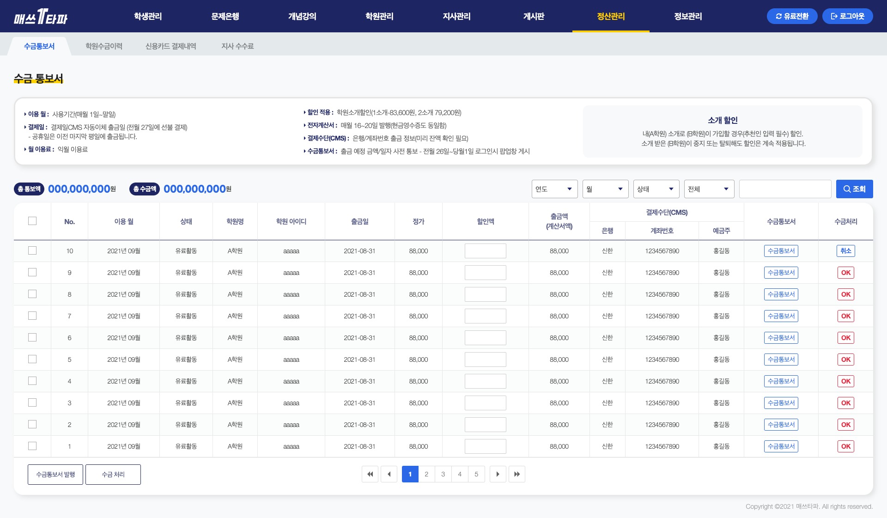Go to page 2

pos(426,474)
